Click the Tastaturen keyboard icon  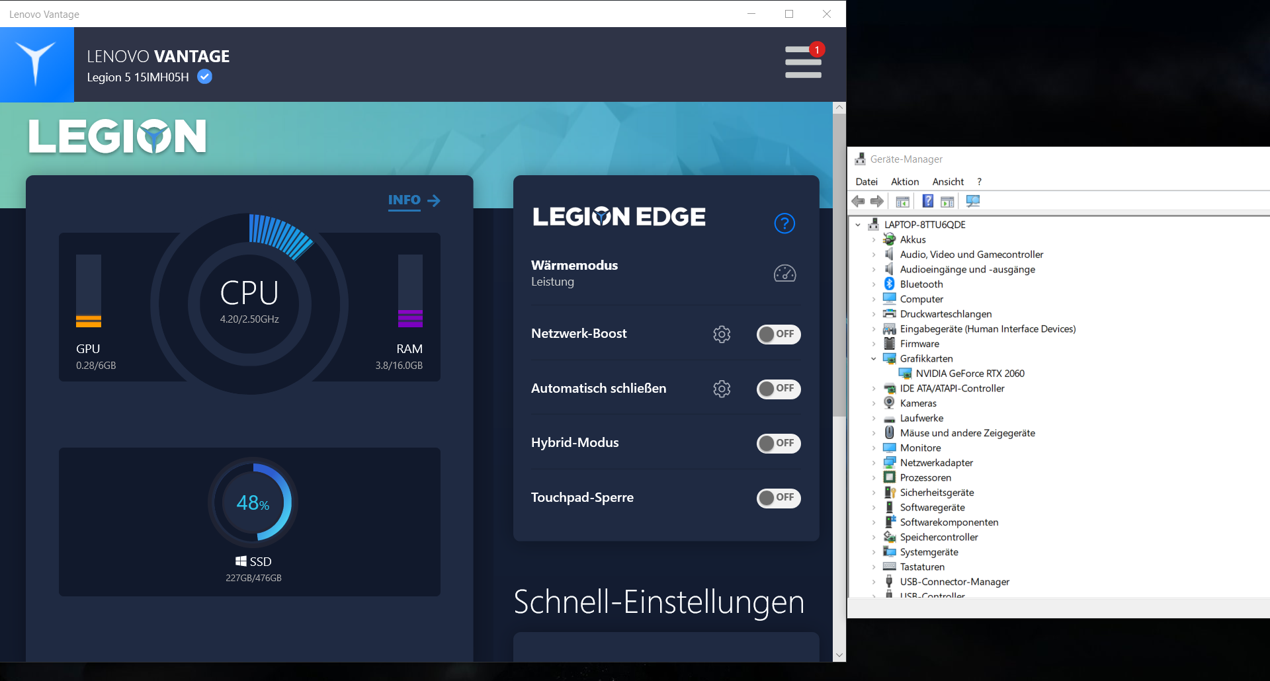point(890,567)
